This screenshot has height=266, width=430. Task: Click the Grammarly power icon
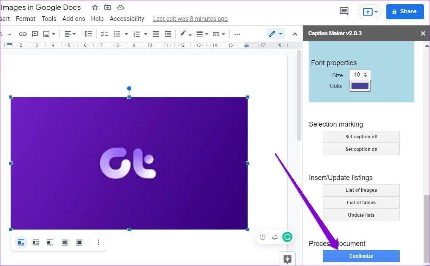point(263,237)
